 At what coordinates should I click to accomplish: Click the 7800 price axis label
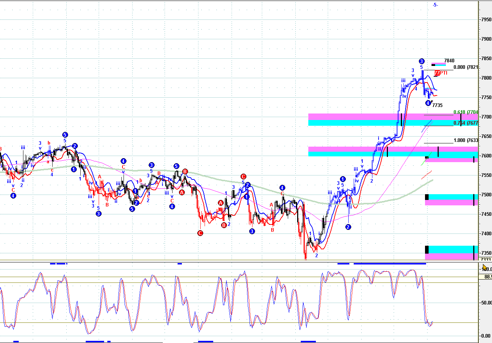(x=486, y=78)
